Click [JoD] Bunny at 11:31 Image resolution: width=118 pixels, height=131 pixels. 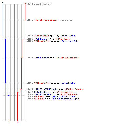tap(41, 58)
